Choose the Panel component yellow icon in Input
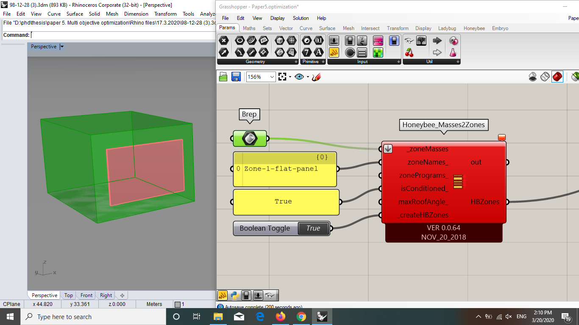 click(334, 52)
